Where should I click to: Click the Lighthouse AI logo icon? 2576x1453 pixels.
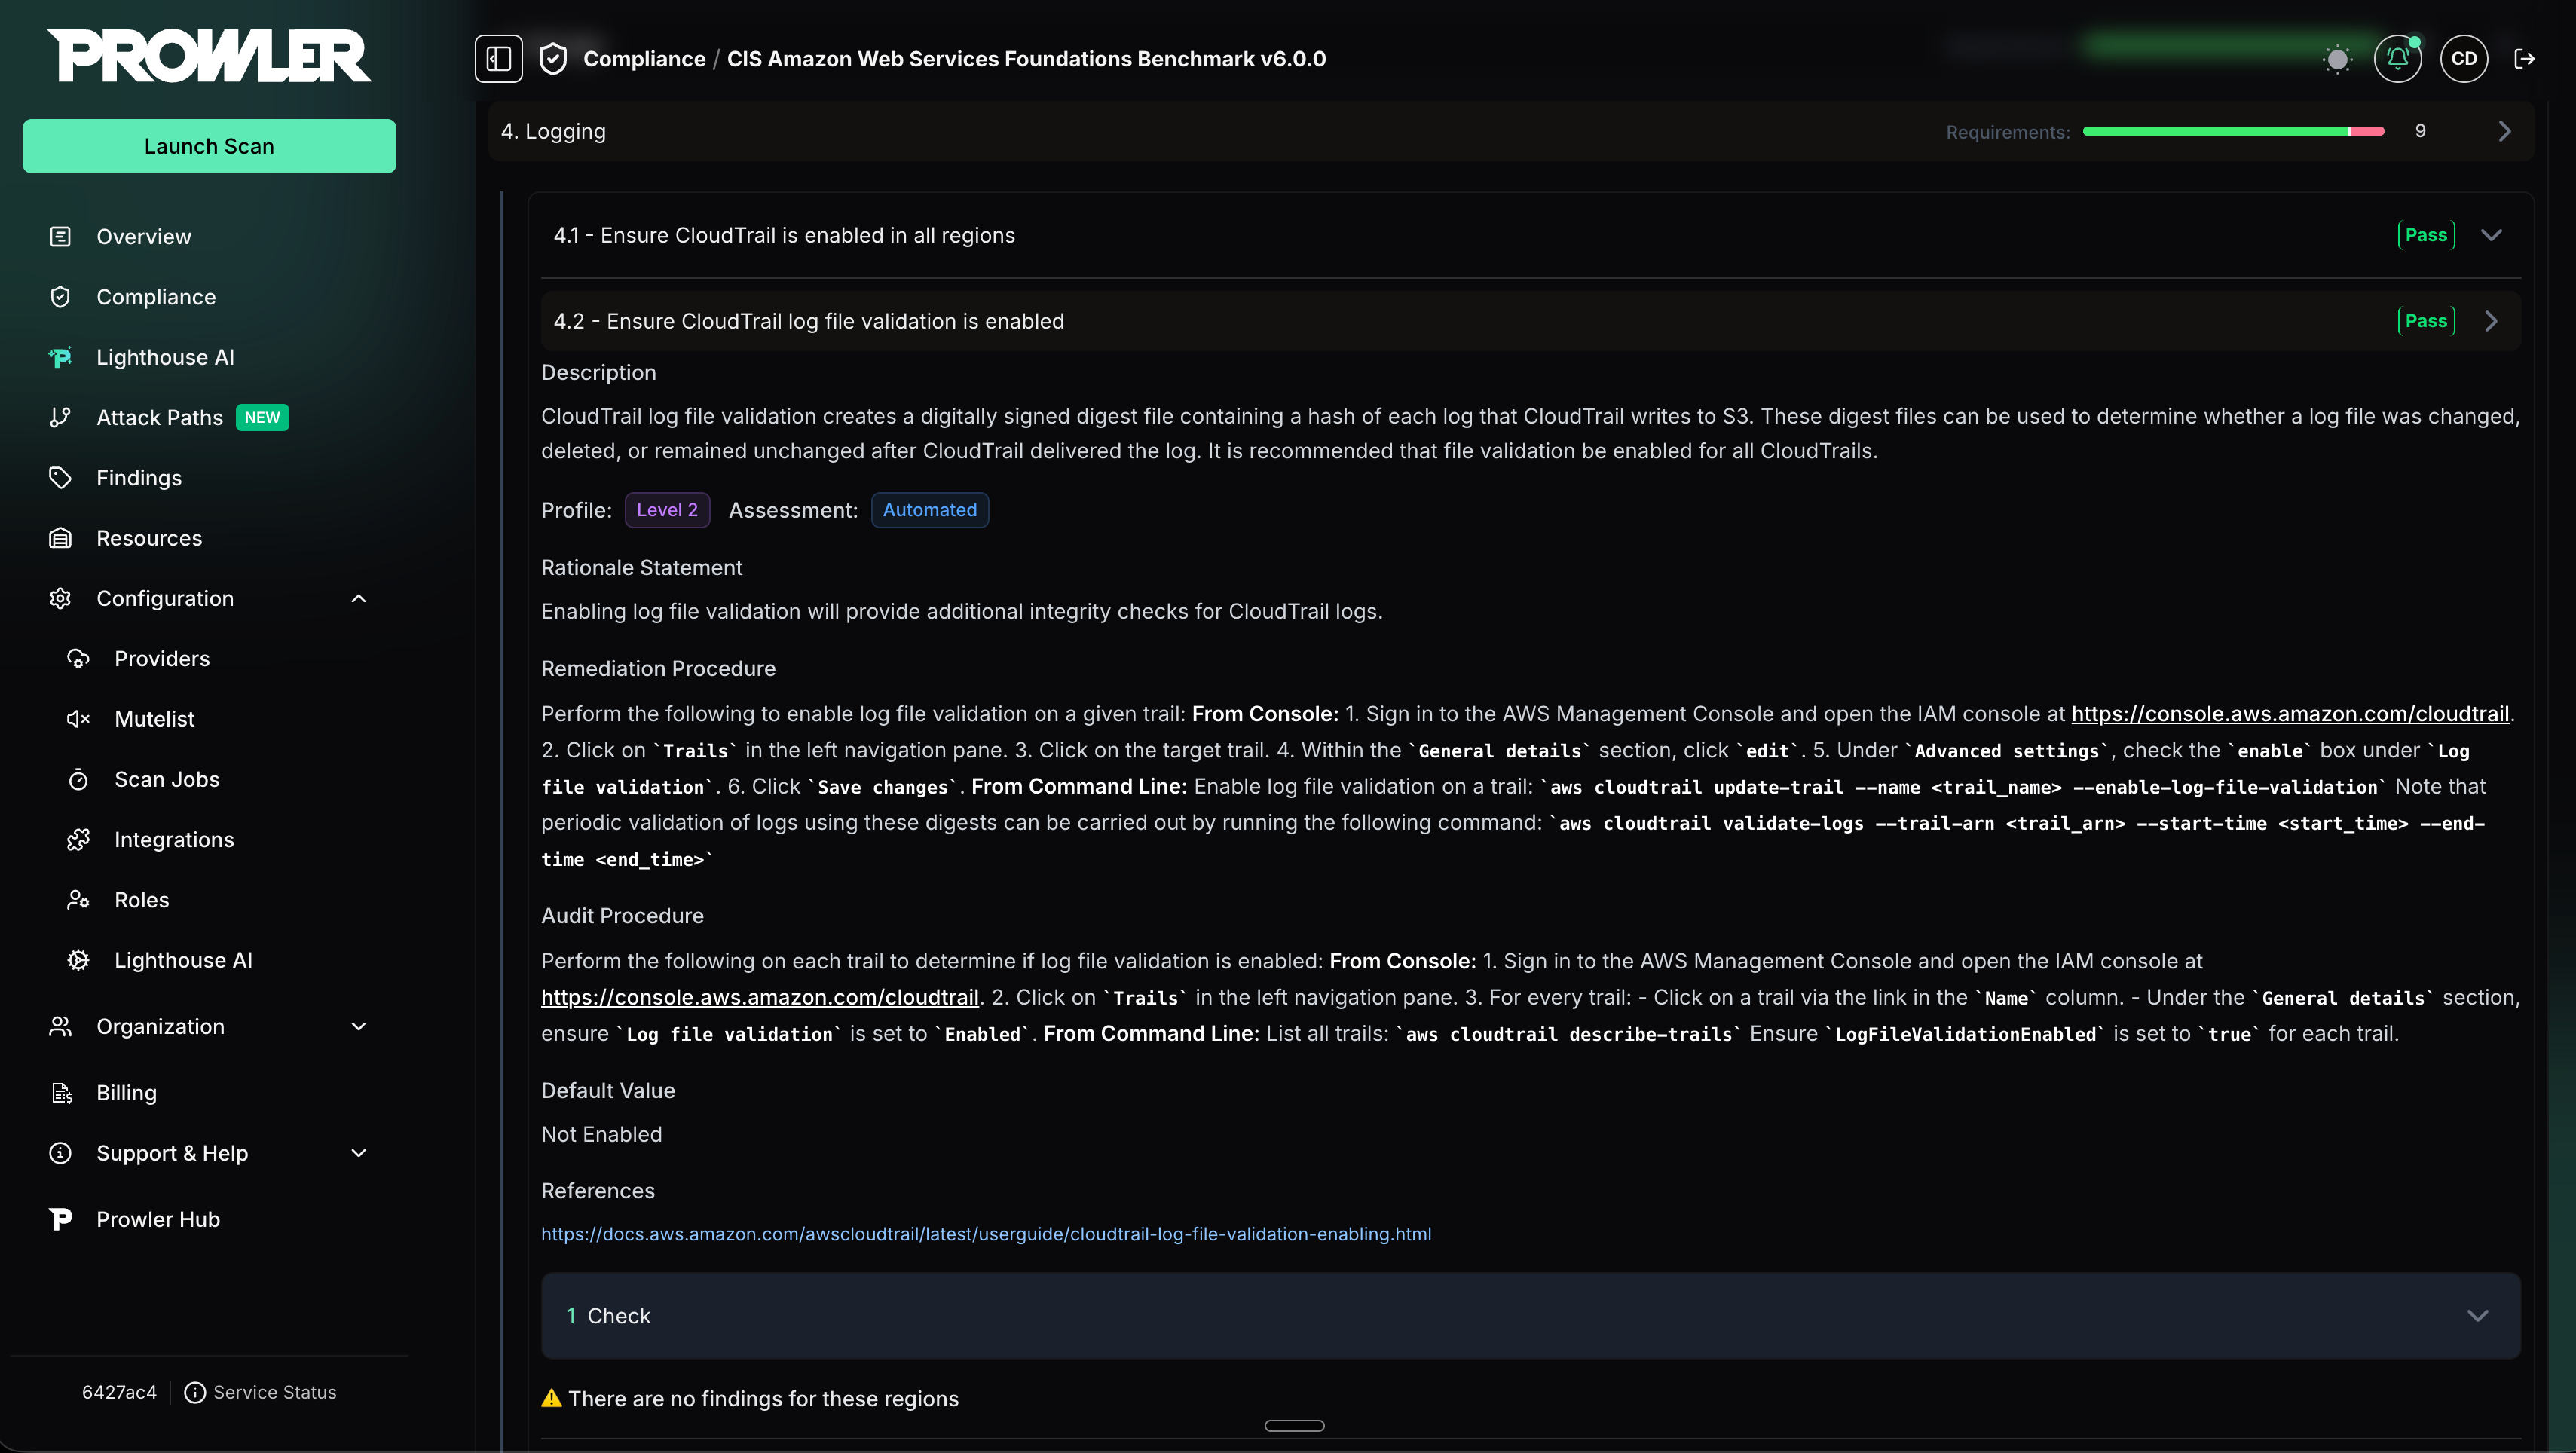[60, 357]
